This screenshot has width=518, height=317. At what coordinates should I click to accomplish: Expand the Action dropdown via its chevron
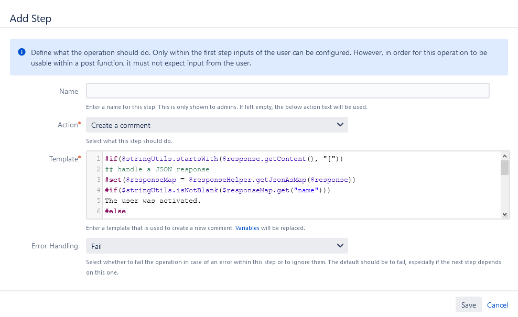[340, 125]
